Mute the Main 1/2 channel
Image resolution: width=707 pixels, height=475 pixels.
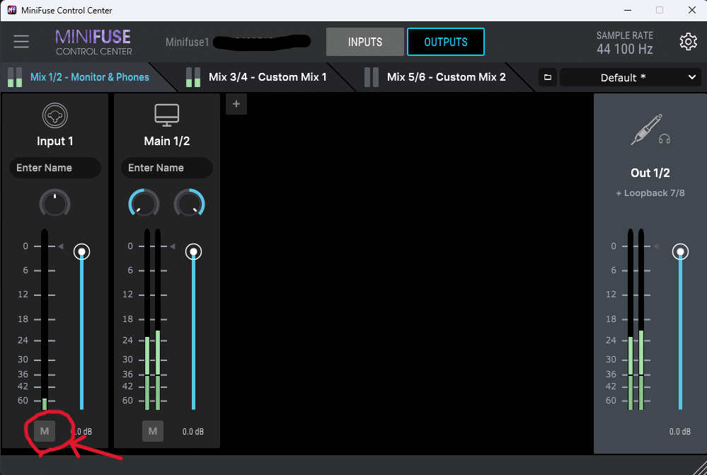click(x=152, y=430)
